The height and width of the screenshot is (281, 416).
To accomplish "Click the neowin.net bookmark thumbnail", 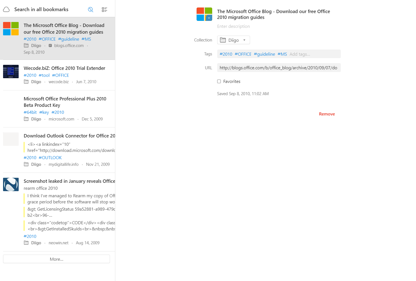I will coord(11,184).
